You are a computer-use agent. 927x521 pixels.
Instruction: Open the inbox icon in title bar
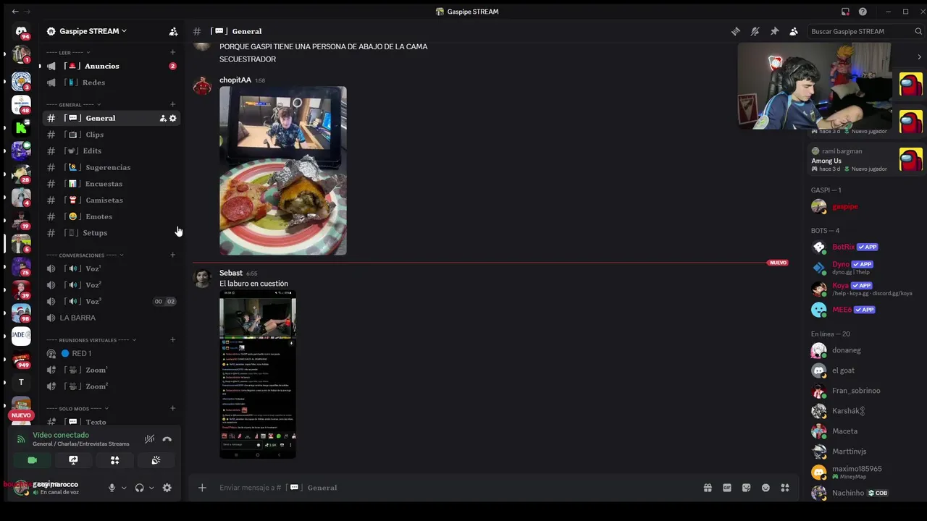[x=845, y=12]
